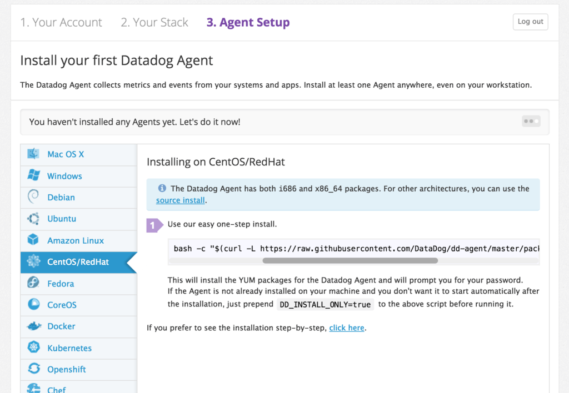Image resolution: width=569 pixels, height=393 pixels.
Task: Click the Amazon Linux cube icon
Action: tap(33, 240)
